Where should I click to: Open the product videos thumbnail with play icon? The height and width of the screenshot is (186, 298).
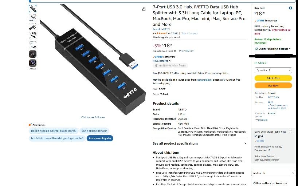tap(32, 63)
